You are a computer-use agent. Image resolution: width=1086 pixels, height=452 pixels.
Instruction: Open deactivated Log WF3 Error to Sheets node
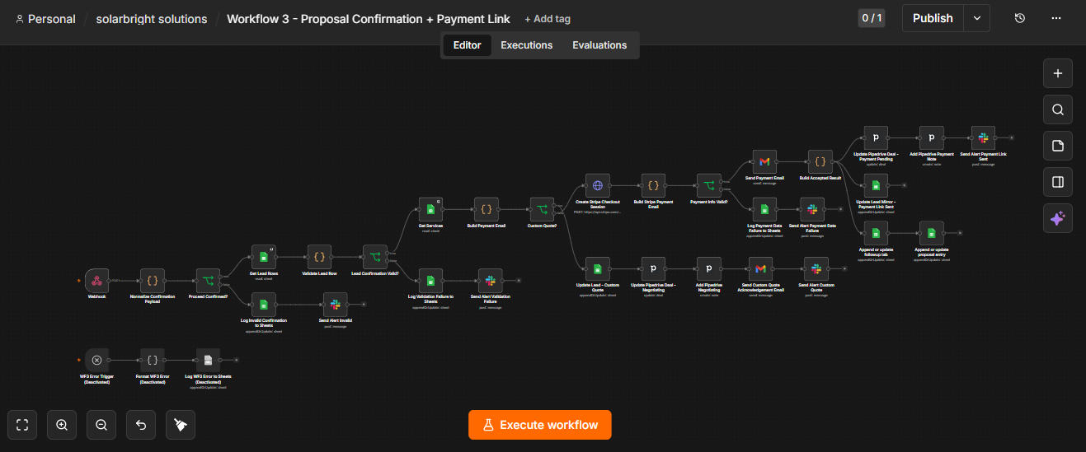coord(208,360)
